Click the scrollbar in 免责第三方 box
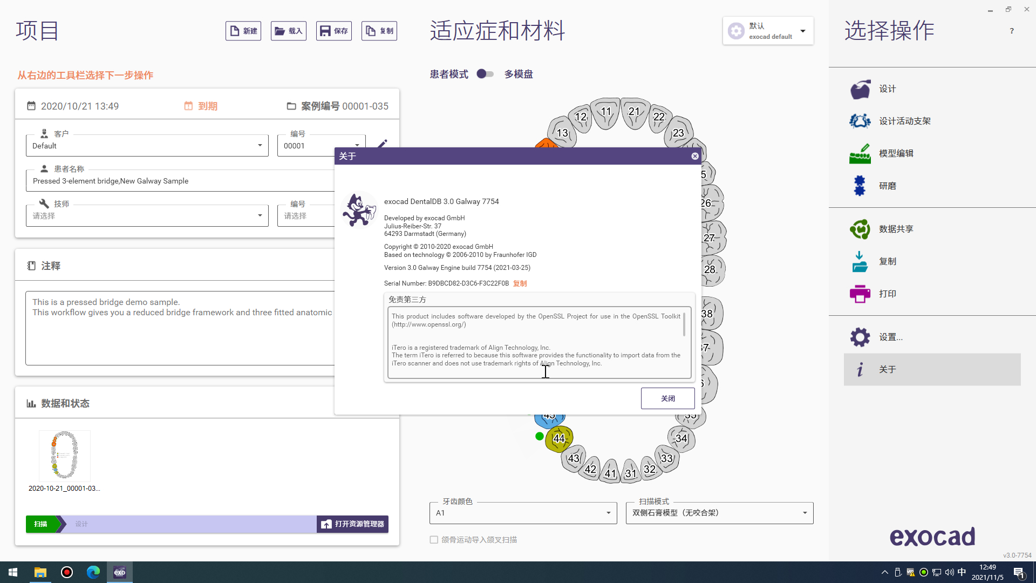 pyautogui.click(x=684, y=324)
